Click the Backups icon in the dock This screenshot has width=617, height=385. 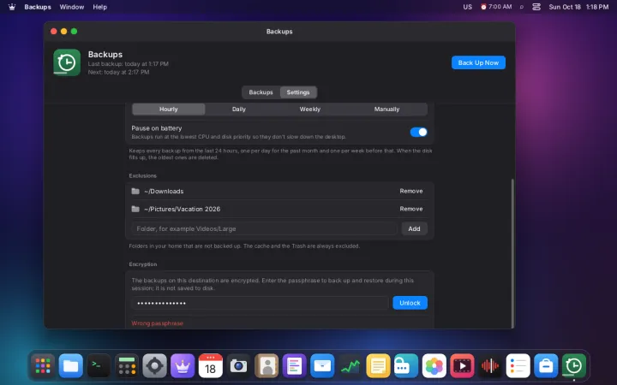(x=573, y=366)
